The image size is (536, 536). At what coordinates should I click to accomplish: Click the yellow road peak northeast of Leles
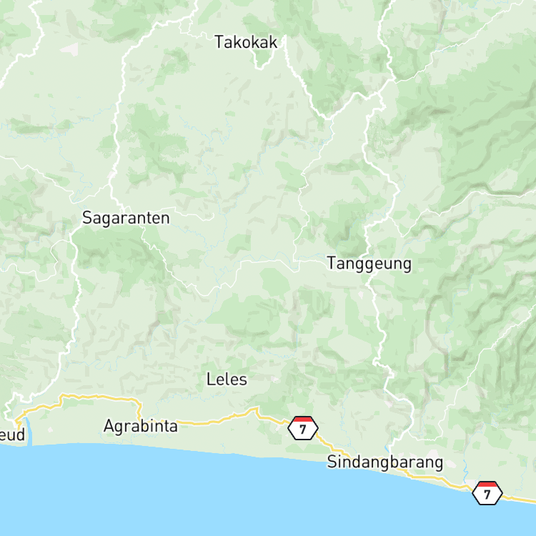click(x=257, y=409)
